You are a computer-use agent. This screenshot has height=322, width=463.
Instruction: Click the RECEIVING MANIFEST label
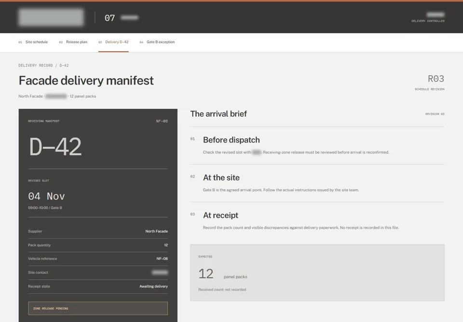pyautogui.click(x=44, y=121)
